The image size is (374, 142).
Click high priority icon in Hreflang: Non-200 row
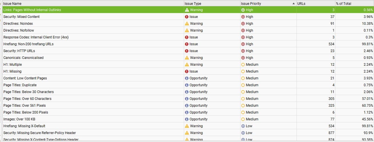click(243, 44)
